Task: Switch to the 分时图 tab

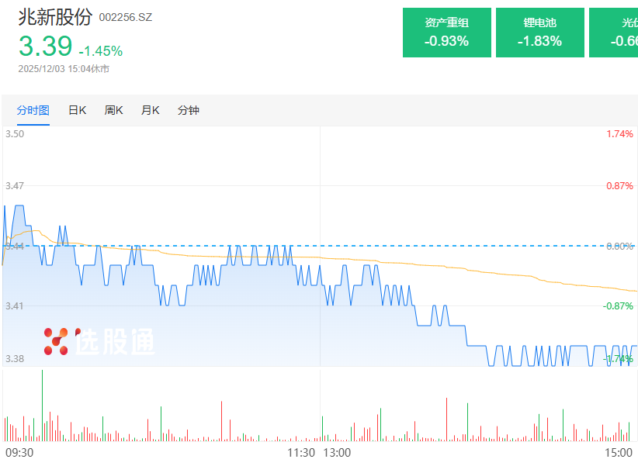Action: pyautogui.click(x=33, y=110)
